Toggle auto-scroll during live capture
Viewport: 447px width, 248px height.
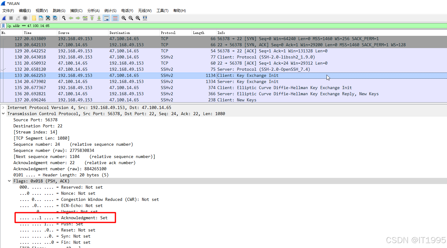pyautogui.click(x=106, y=18)
